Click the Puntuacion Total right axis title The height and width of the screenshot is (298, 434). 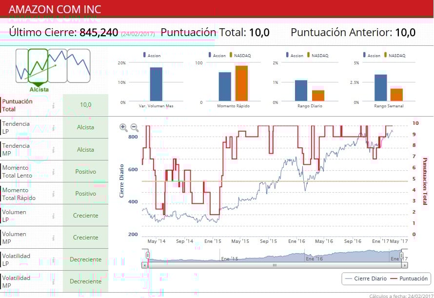coord(425,181)
